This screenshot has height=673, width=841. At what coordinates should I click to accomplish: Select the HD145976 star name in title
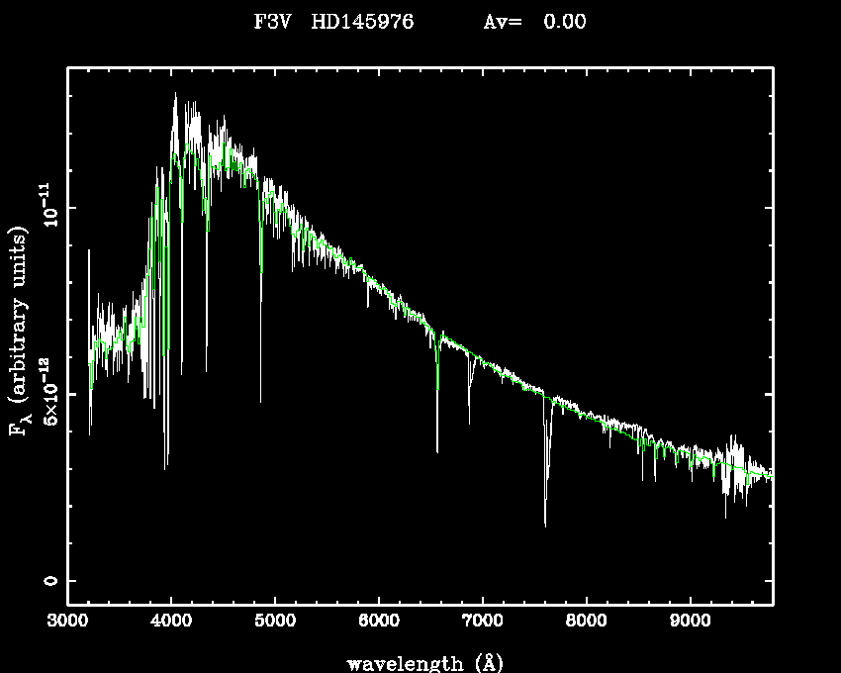(x=360, y=22)
